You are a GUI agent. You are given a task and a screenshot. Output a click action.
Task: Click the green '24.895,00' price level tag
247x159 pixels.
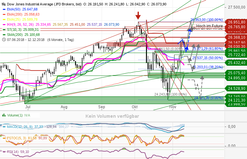pyautogui.click(x=236, y=78)
